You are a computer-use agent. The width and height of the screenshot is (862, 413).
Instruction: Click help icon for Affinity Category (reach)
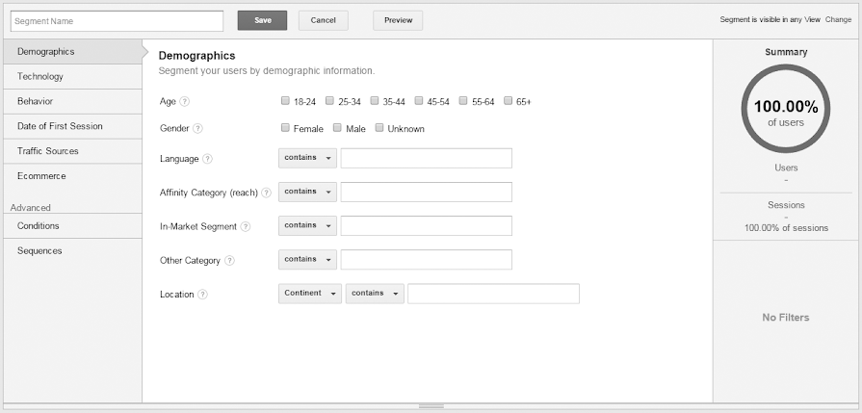point(266,193)
